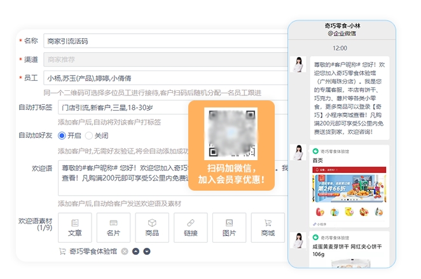Image resolution: width=421 pixels, height=279 pixels.
Task: Click the 欢迎语素材 (1/9) label
Action: pyautogui.click(x=35, y=224)
